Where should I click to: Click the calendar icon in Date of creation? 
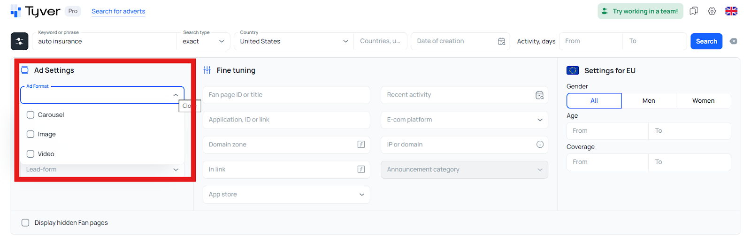point(501,41)
